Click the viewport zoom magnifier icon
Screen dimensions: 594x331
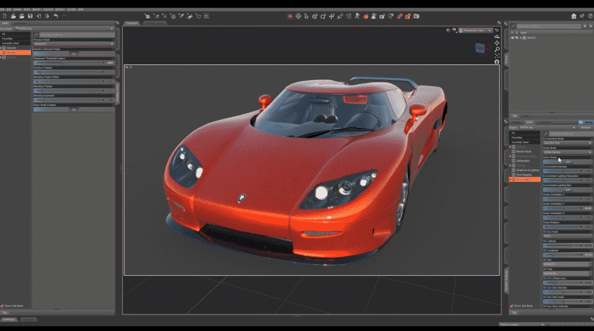[x=497, y=49]
